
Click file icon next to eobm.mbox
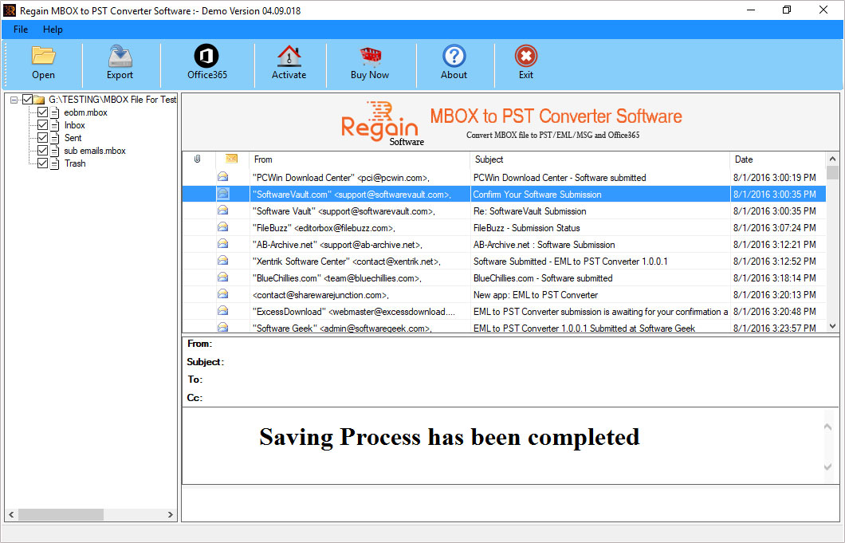coord(55,112)
